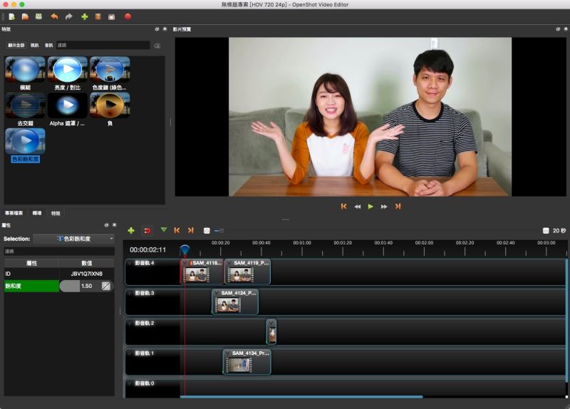Click the green Import Files plus icon
This screenshot has height=409, width=570.
(84, 16)
